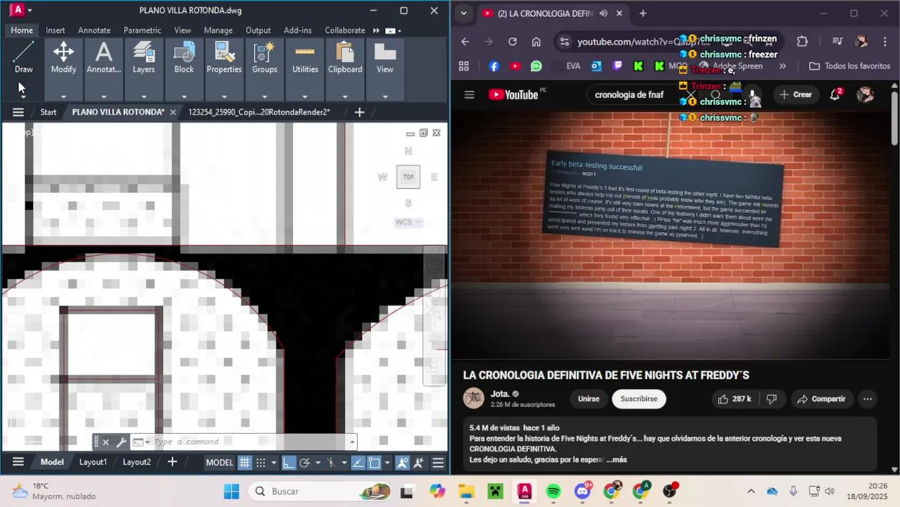
Task: Toggle ortho mode in status bar
Action: [289, 463]
